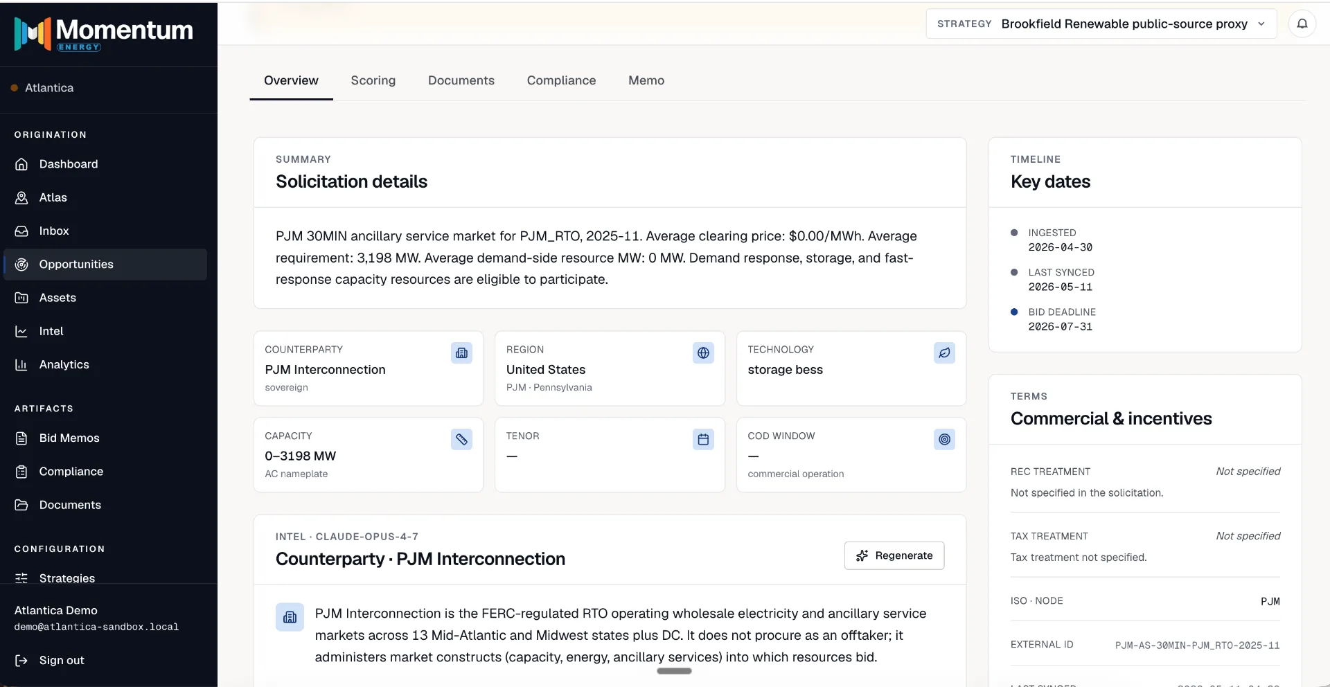Click the Sign out button
This screenshot has height=687, width=1330.
50,661
